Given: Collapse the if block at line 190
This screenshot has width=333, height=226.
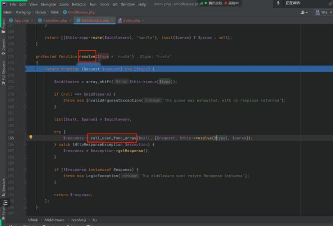Looking at the screenshot, I should (x=25, y=170).
